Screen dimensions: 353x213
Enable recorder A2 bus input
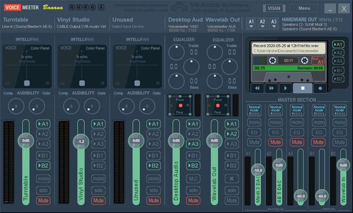coord(338,53)
